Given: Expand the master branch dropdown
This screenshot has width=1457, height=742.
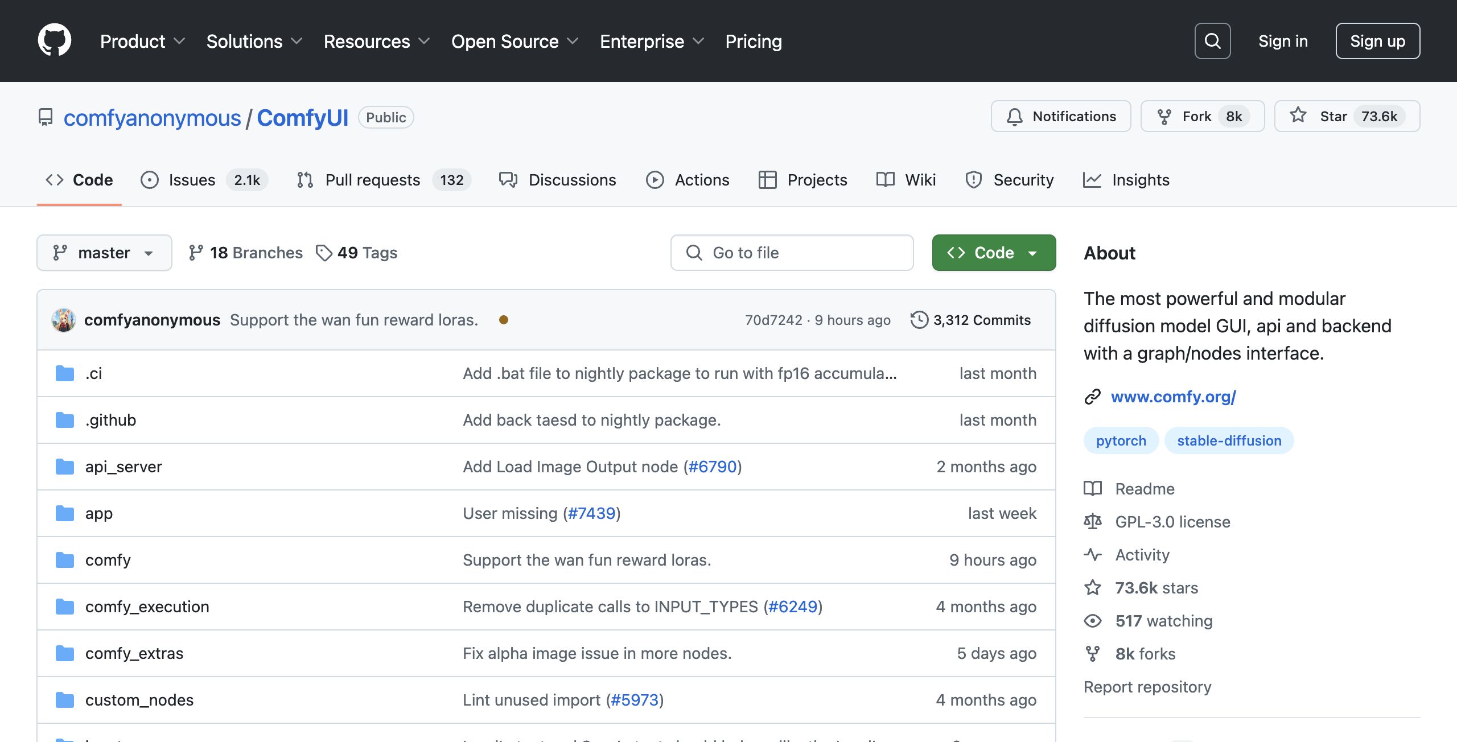Looking at the screenshot, I should pyautogui.click(x=104, y=253).
